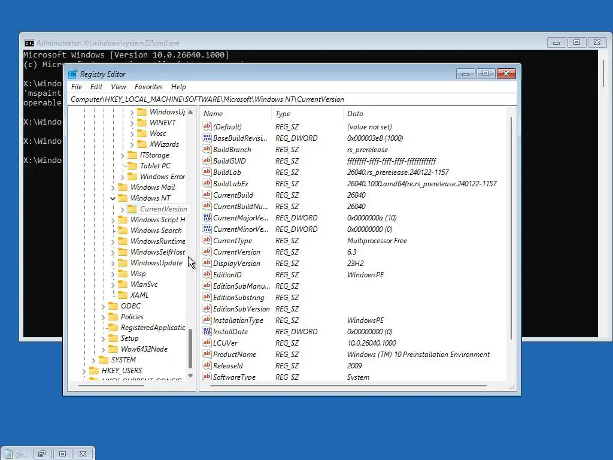Image resolution: width=613 pixels, height=460 pixels.
Task: Select the BuildLabEx value row
Action: pyautogui.click(x=350, y=183)
